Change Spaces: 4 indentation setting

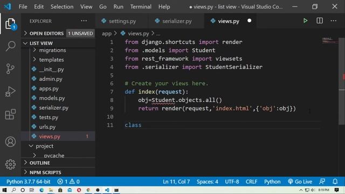207,182
